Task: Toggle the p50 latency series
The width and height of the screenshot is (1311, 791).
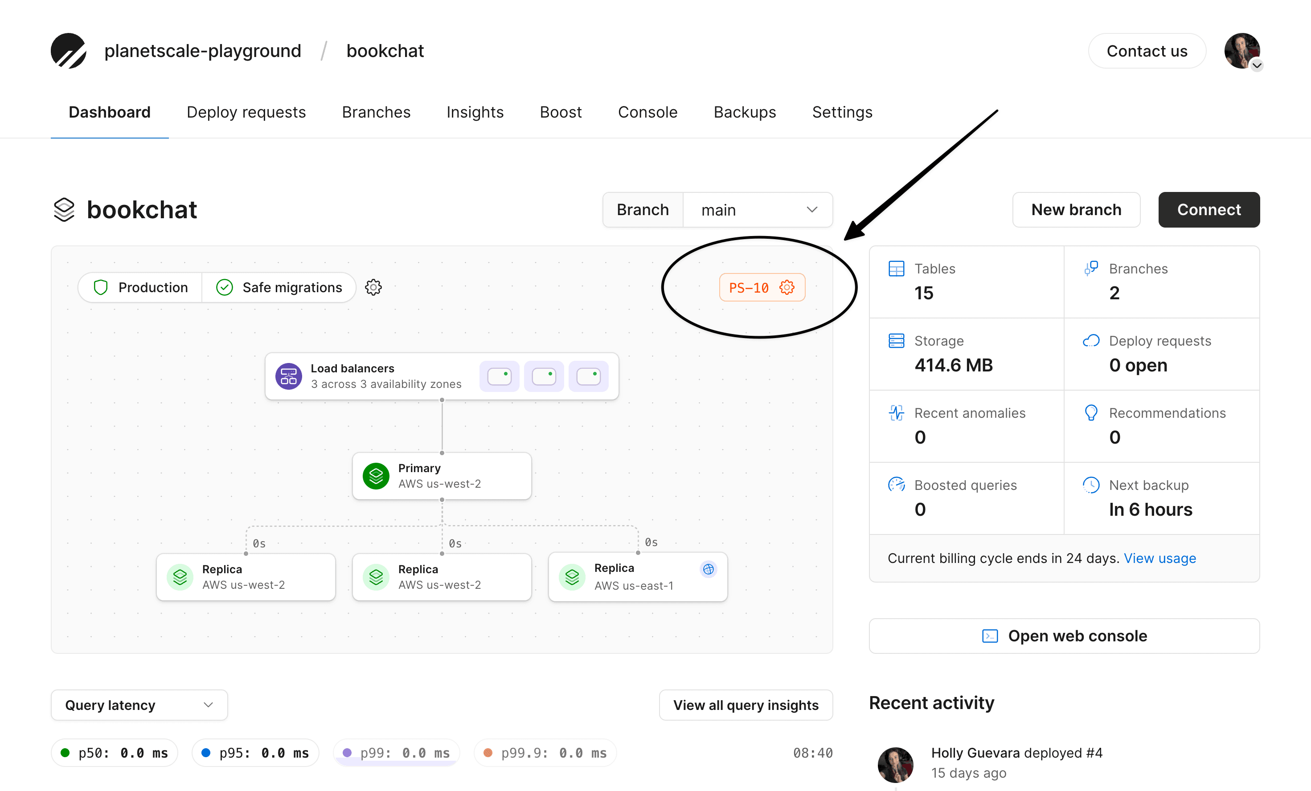Action: pos(115,753)
